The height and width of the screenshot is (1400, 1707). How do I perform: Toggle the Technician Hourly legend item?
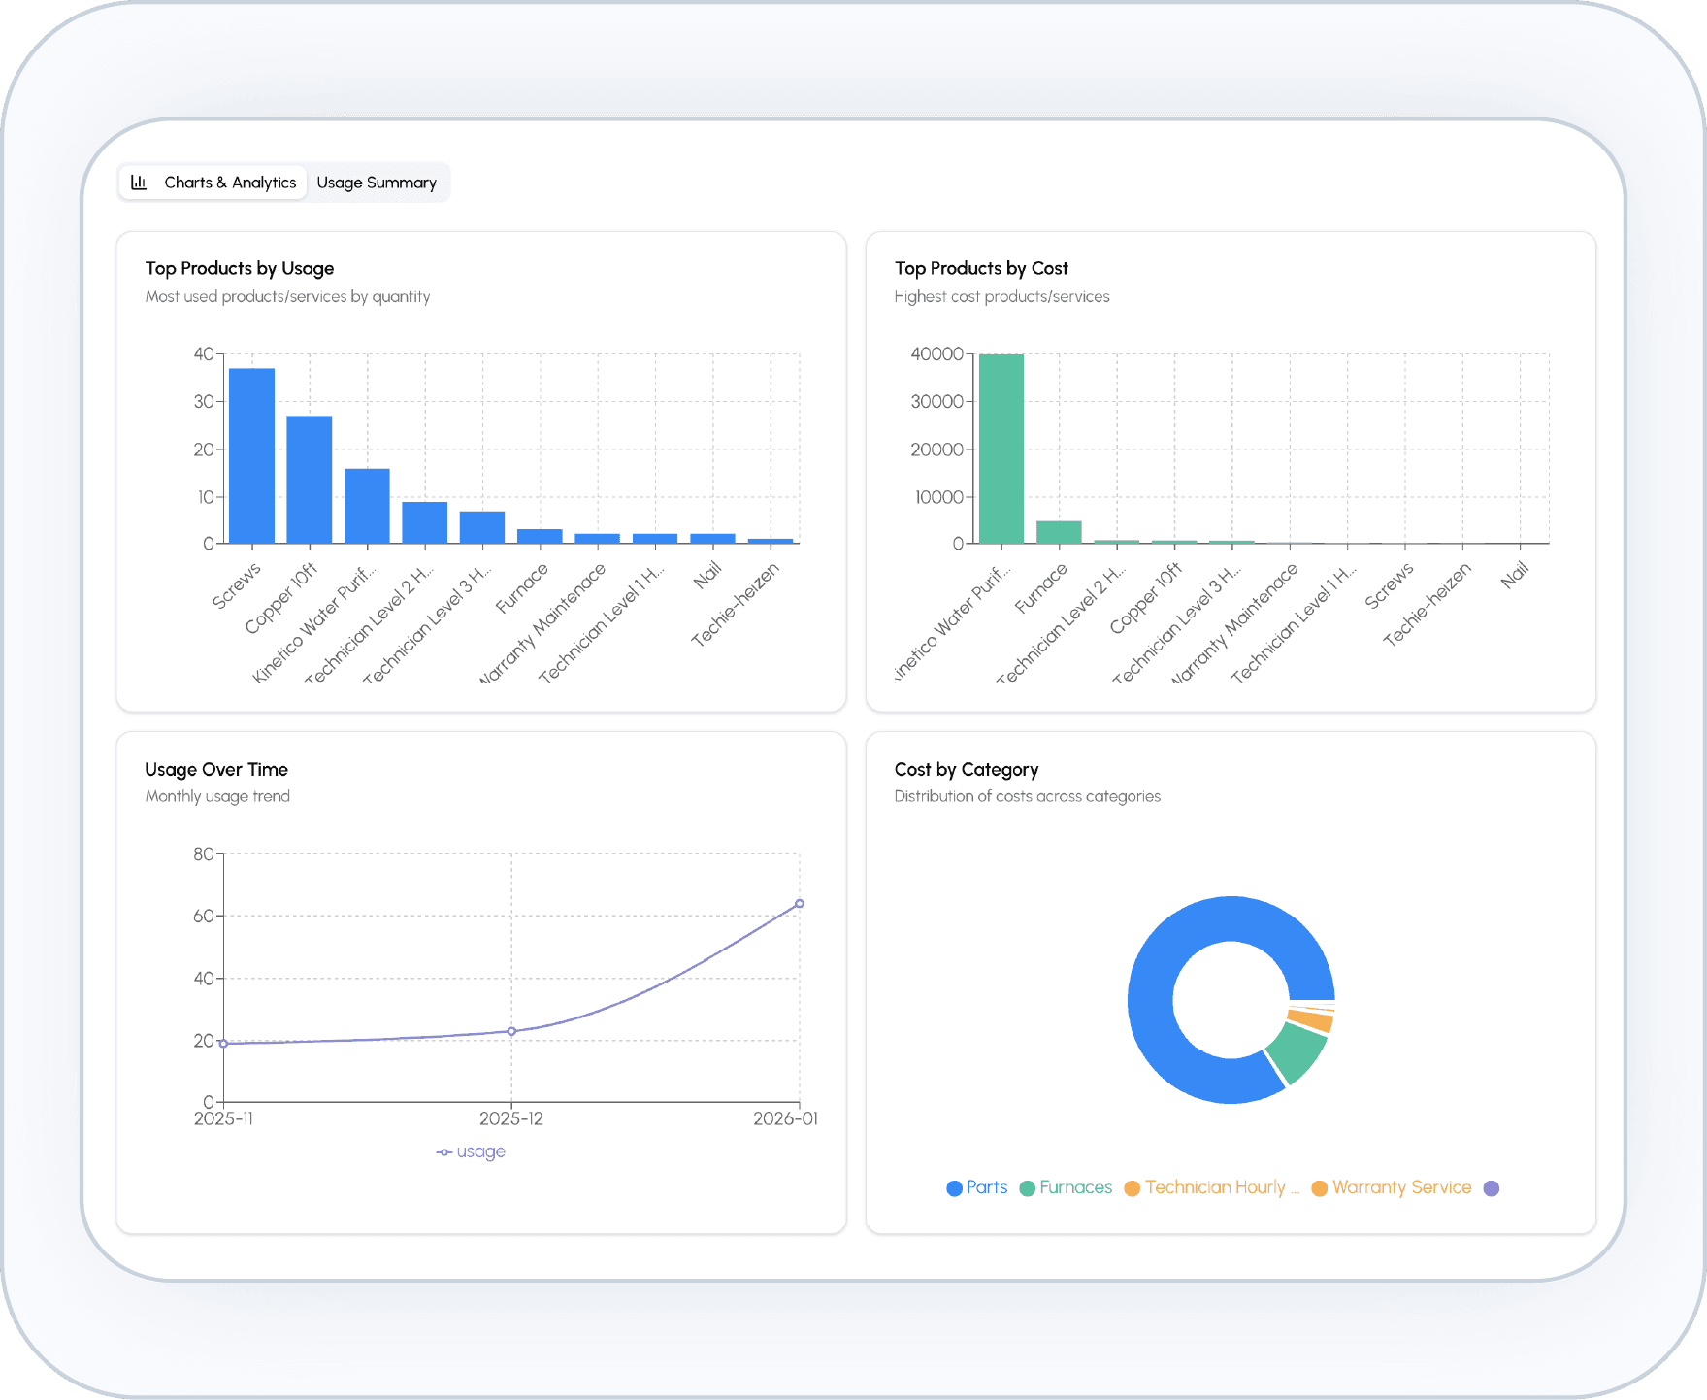(x=1212, y=1187)
